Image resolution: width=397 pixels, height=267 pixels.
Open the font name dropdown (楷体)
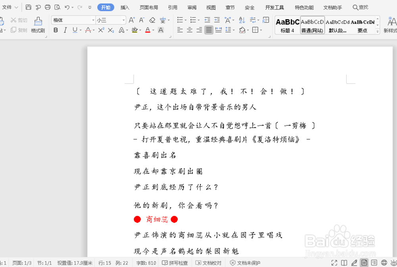click(x=93, y=20)
